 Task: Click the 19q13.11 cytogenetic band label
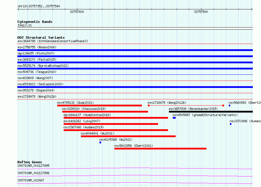coord(25,25)
